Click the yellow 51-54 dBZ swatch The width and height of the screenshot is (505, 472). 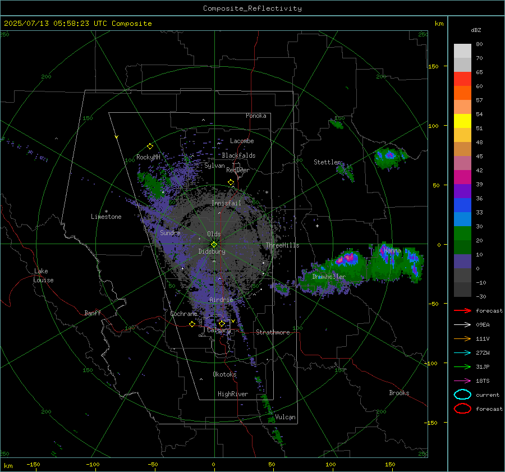462,121
